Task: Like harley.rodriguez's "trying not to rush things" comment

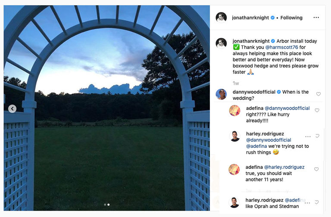Action: click(x=317, y=136)
